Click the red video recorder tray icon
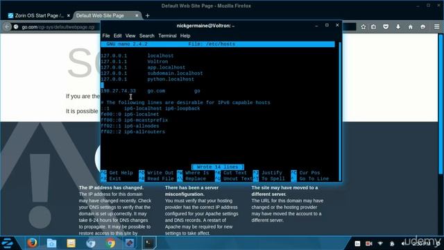444x250 pixels. (368, 244)
